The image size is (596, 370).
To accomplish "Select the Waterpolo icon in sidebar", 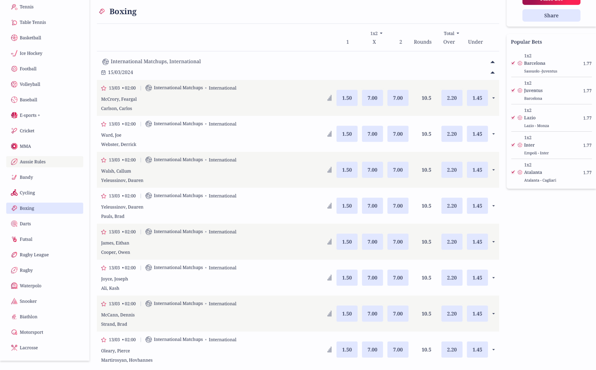I will [x=14, y=286].
